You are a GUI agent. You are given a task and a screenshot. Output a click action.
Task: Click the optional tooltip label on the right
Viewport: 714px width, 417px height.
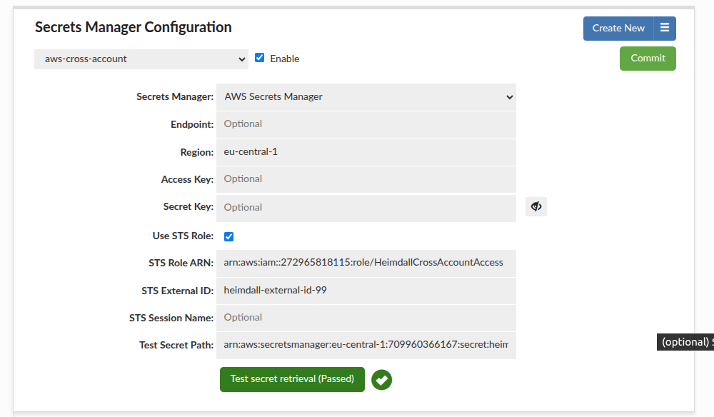(x=685, y=341)
